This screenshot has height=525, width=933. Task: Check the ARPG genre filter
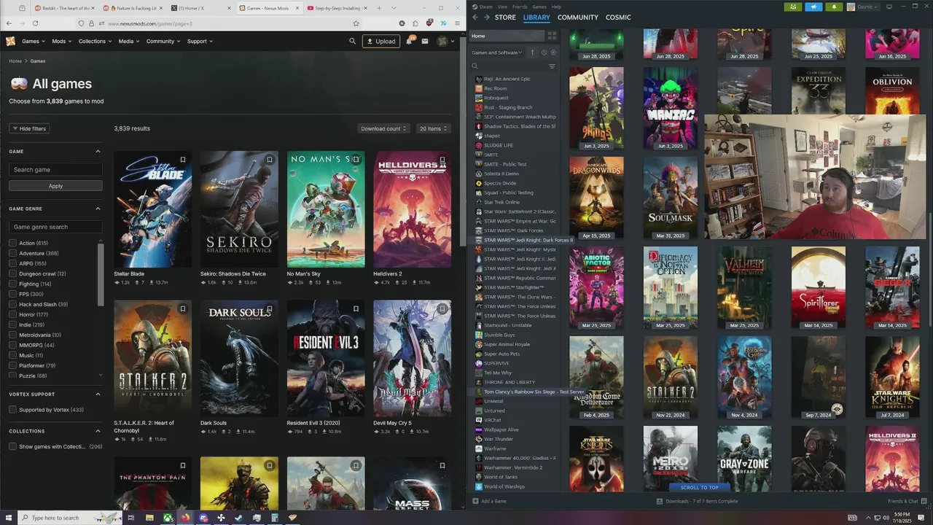tap(12, 263)
